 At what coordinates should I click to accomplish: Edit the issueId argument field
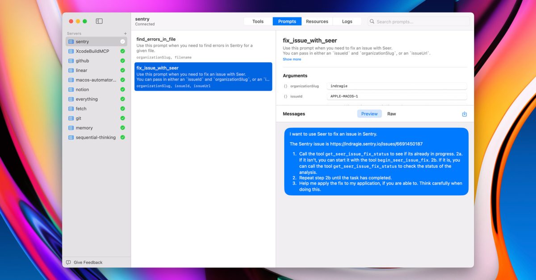pos(397,96)
